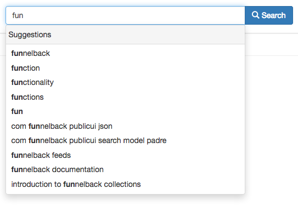
Task: Focus the search input field
Action: [126, 15]
